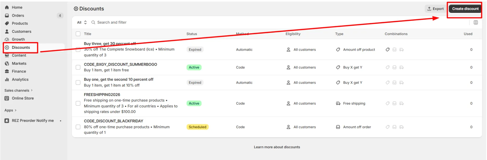Click the Discounts page header icon
487x160 pixels.
[76, 9]
